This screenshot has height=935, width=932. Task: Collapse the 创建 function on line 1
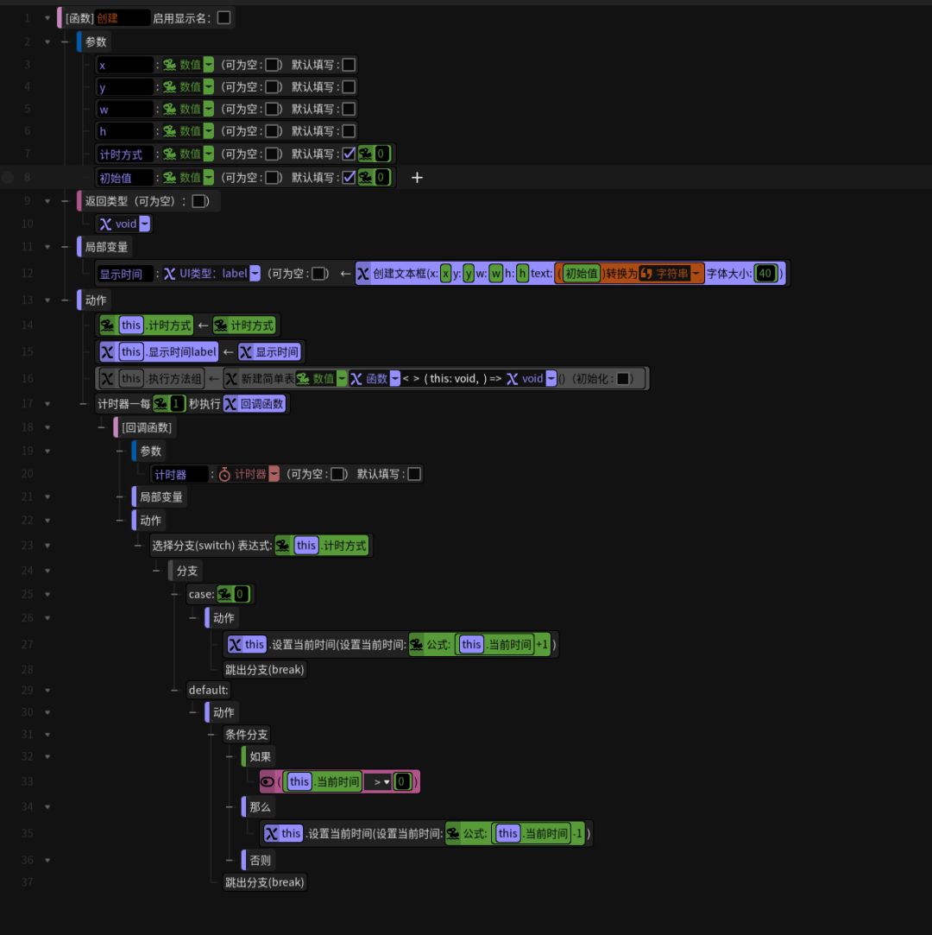pyautogui.click(x=47, y=18)
